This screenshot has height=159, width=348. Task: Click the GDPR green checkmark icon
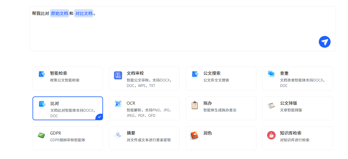(41, 135)
